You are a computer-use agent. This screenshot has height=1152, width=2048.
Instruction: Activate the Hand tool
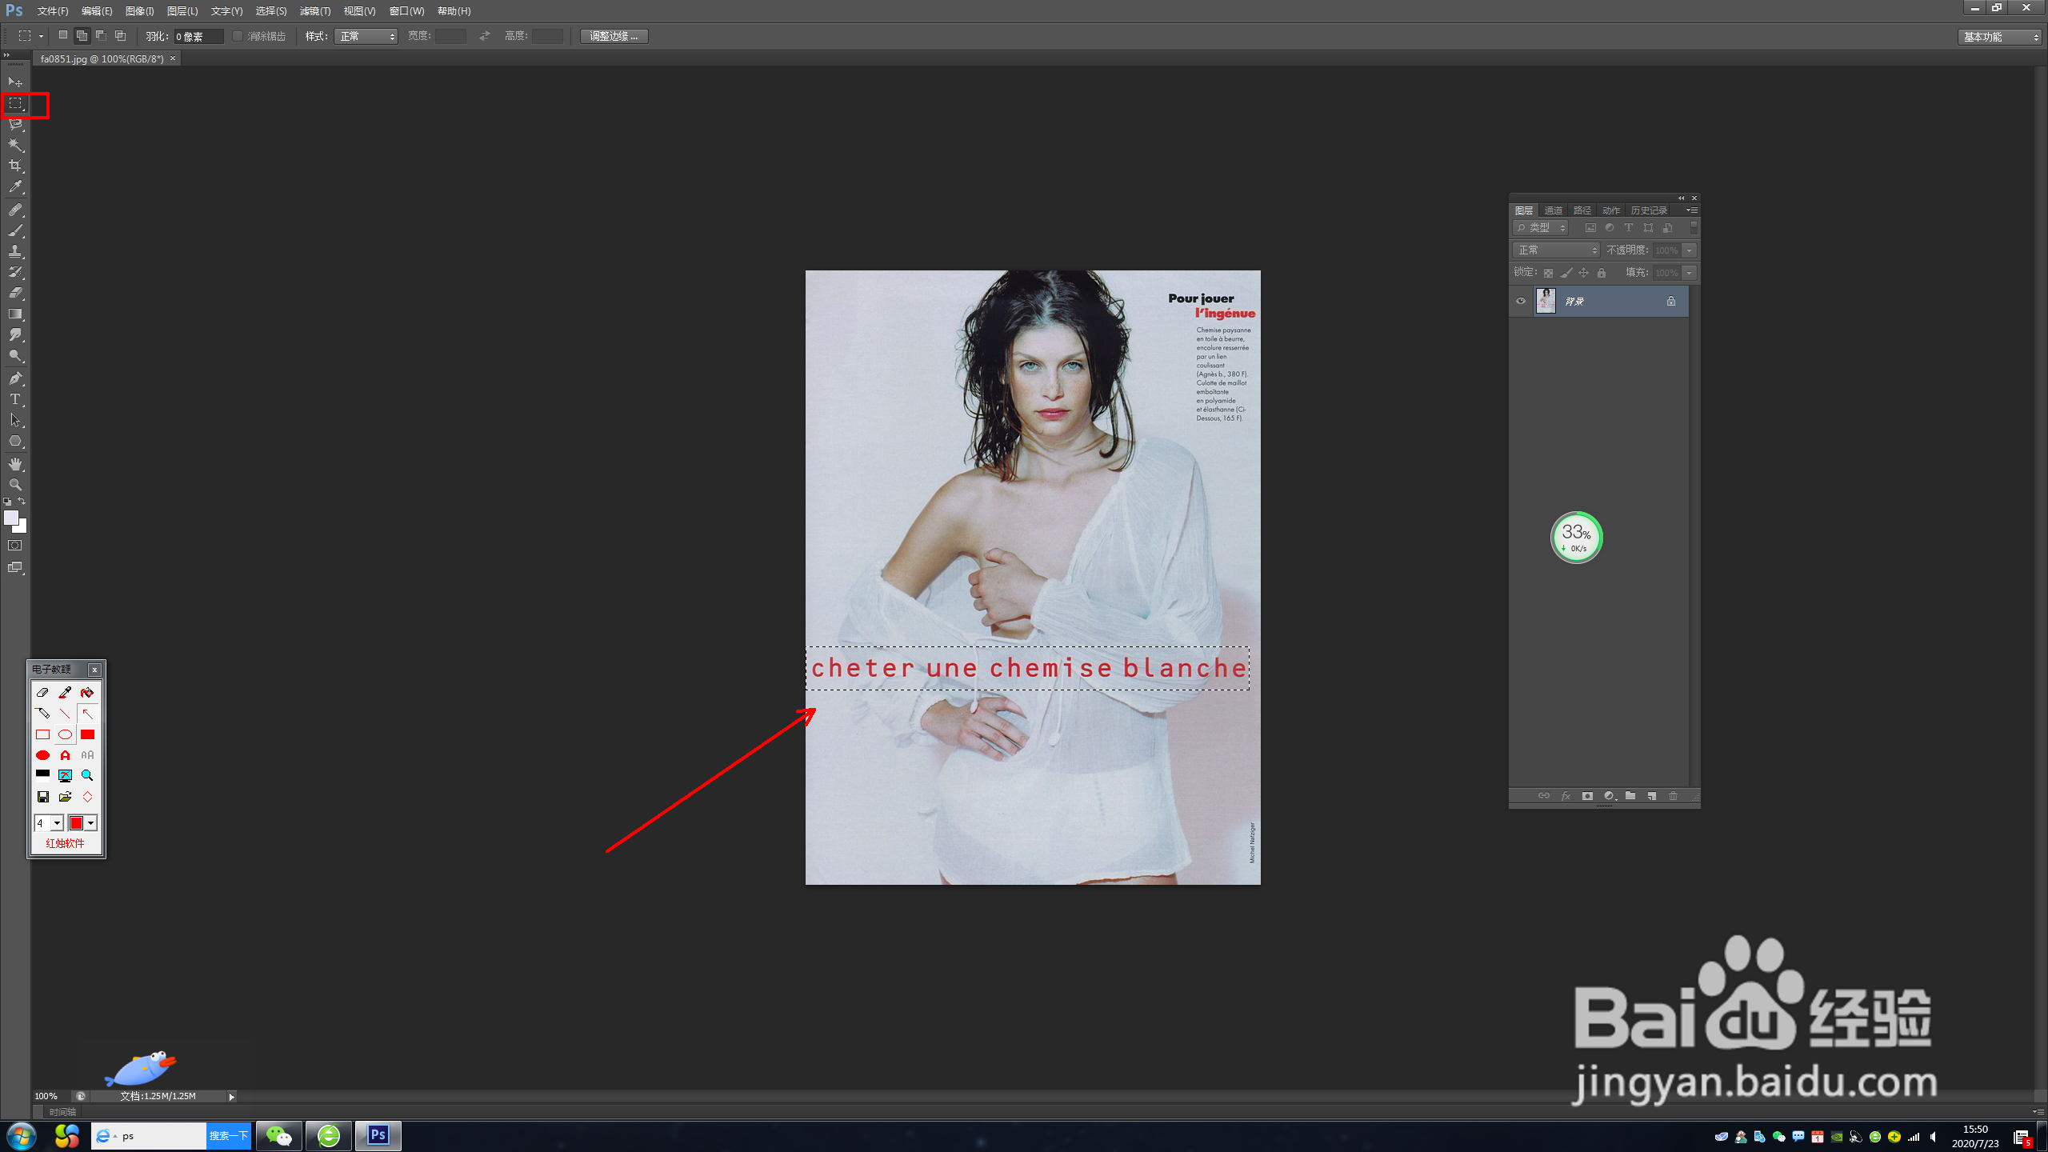pyautogui.click(x=15, y=464)
